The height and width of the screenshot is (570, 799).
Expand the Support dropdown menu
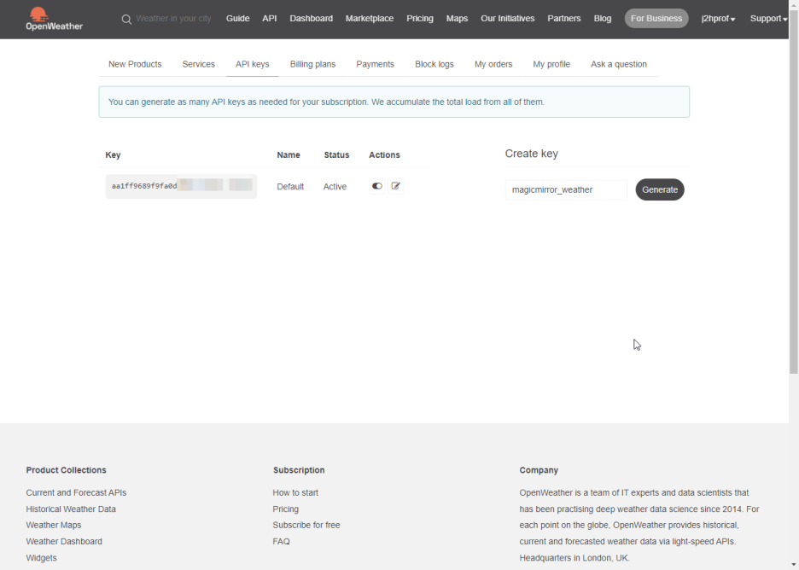768,19
